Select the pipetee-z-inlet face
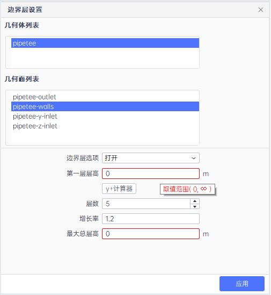The image size is (271, 295). 105,126
